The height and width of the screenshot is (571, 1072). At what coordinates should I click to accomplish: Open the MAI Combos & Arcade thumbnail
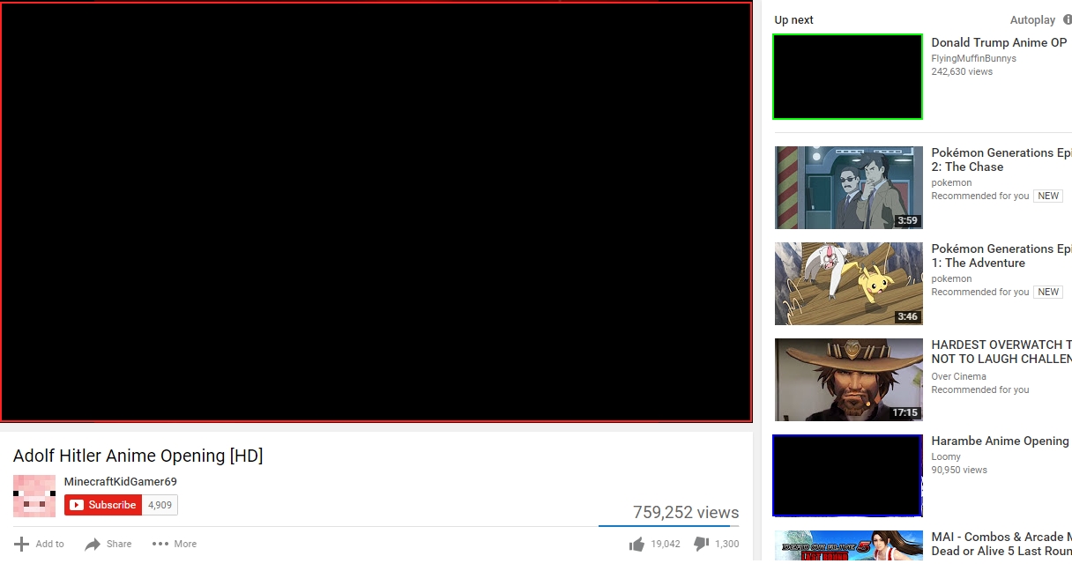pyautogui.click(x=849, y=545)
